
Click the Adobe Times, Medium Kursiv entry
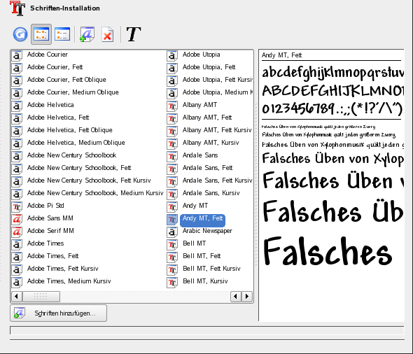tap(69, 281)
